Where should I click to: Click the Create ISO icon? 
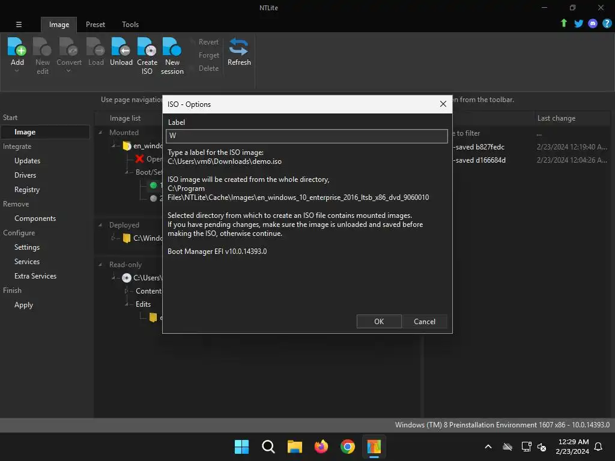[x=147, y=47]
